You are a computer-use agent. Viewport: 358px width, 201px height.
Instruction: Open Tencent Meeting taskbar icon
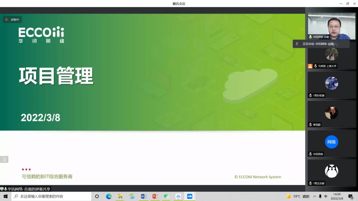tap(190, 196)
